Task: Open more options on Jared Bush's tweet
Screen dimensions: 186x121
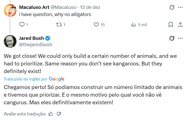Action: point(180,38)
